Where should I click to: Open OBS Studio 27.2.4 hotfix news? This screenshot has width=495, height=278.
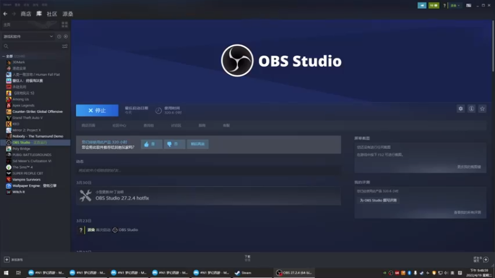point(209,196)
